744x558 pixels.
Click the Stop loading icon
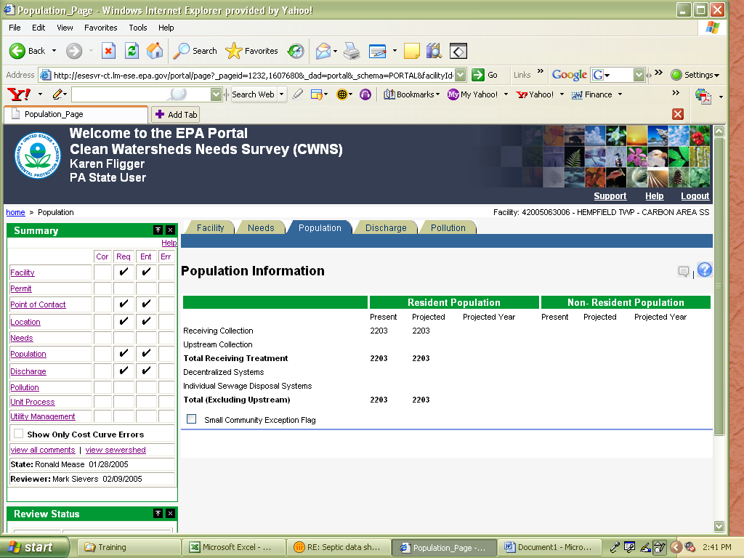coord(108,51)
